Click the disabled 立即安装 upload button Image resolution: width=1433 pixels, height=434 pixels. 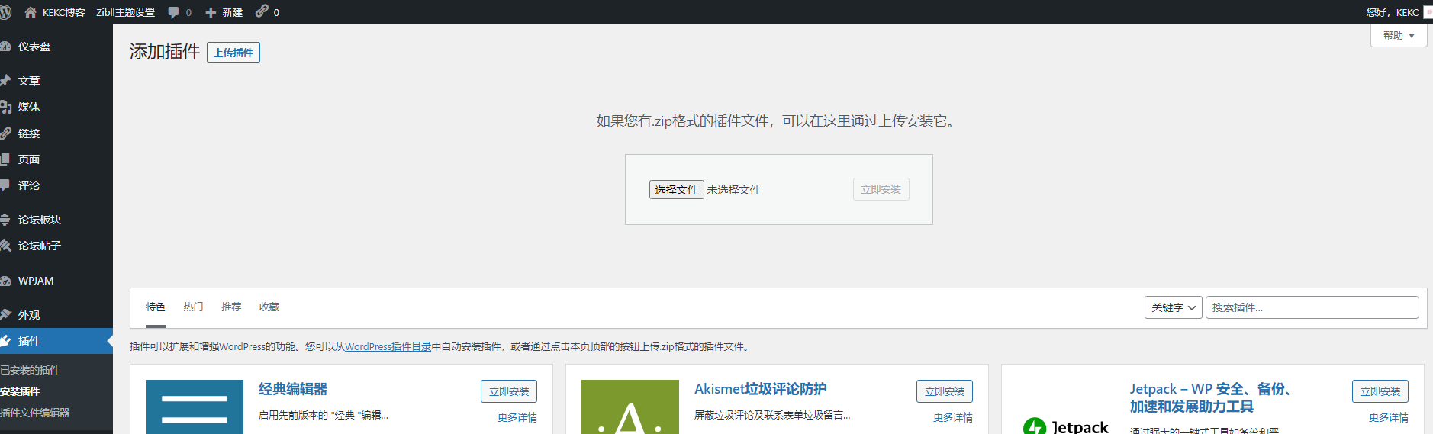tap(881, 189)
